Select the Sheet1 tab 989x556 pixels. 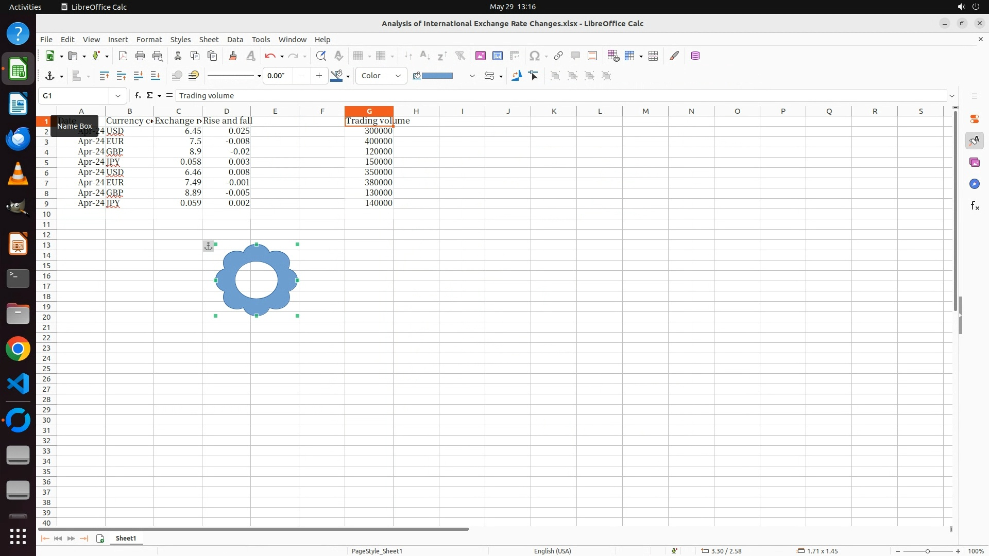[126, 538]
